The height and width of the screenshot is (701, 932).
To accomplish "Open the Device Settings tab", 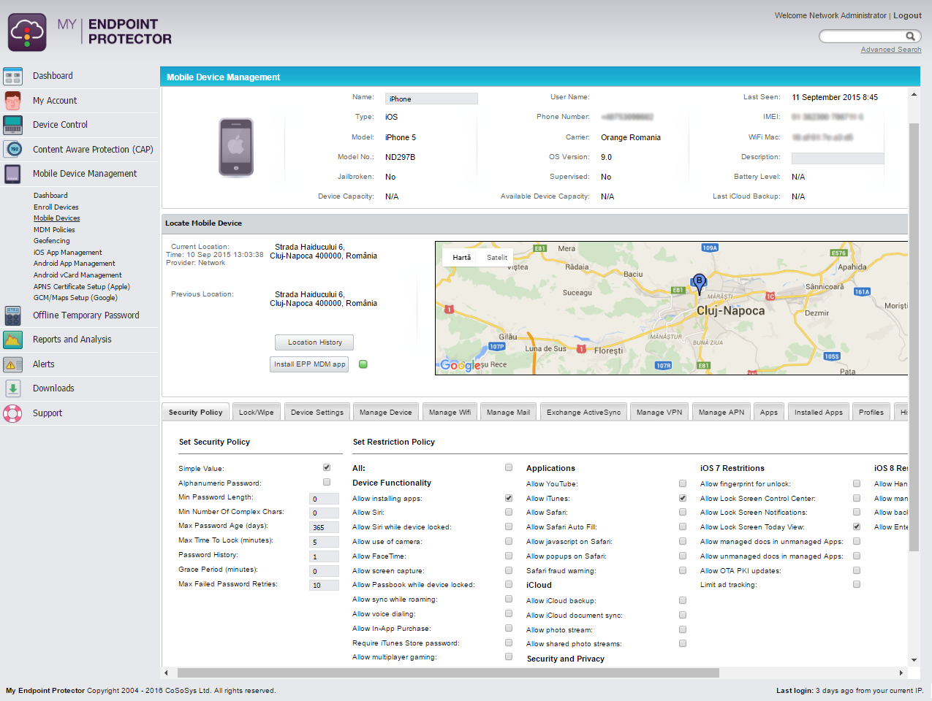I will pyautogui.click(x=317, y=413).
